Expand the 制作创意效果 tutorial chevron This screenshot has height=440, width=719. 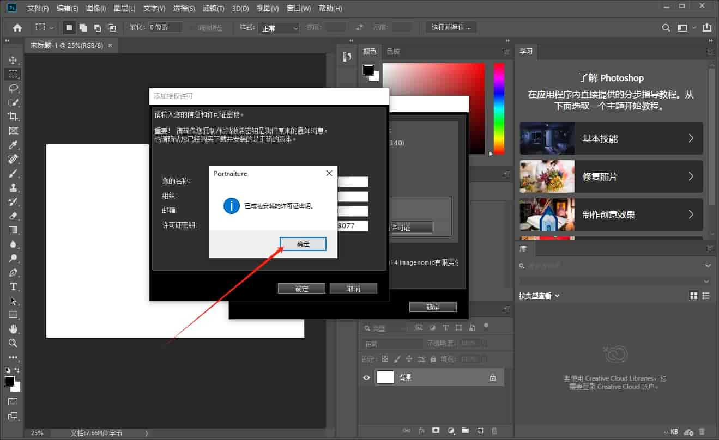pyautogui.click(x=691, y=214)
